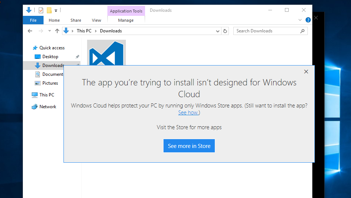The height and width of the screenshot is (198, 351).
Task: Open the Manage tab
Action: pyautogui.click(x=126, y=20)
